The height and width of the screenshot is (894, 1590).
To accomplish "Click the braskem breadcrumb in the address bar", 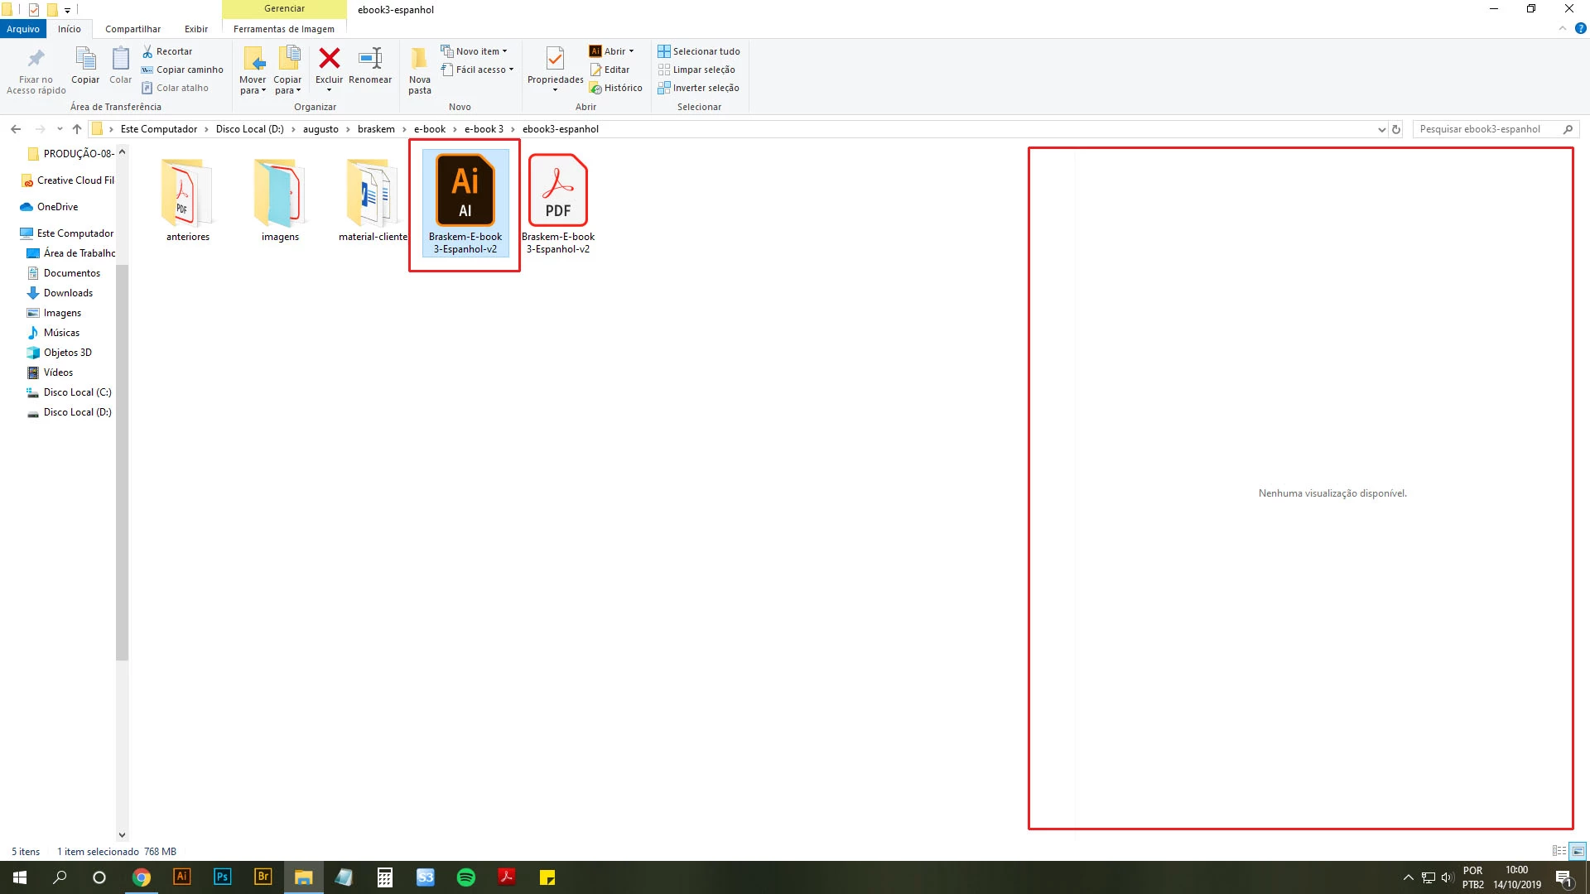I will (x=376, y=129).
